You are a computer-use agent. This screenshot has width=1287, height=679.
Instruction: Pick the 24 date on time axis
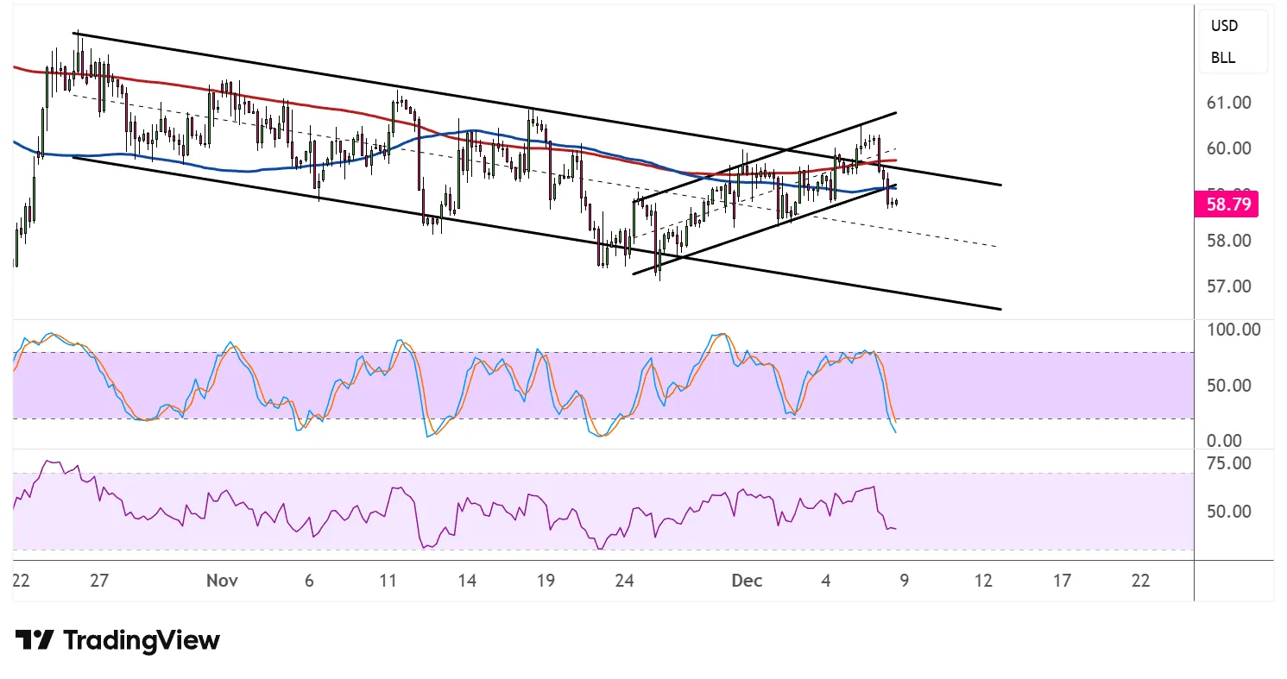[x=624, y=582]
